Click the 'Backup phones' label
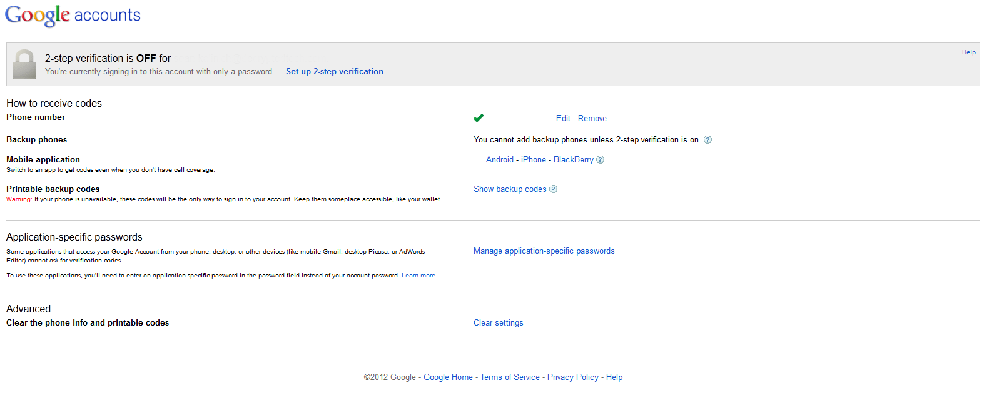Screen dimensions: 984x413 36,140
